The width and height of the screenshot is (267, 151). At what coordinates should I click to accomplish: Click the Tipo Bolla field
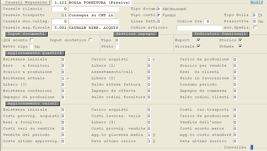254,15
